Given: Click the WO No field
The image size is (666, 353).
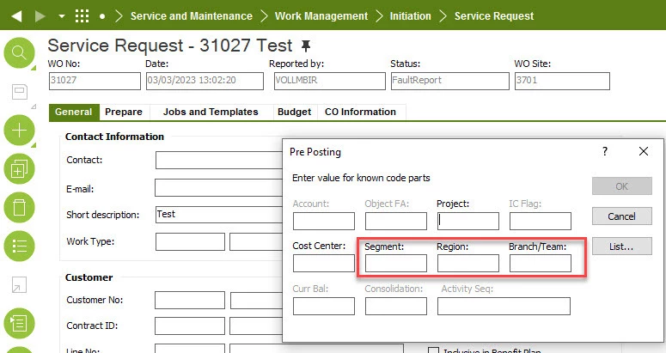Looking at the screenshot, I should click(95, 81).
